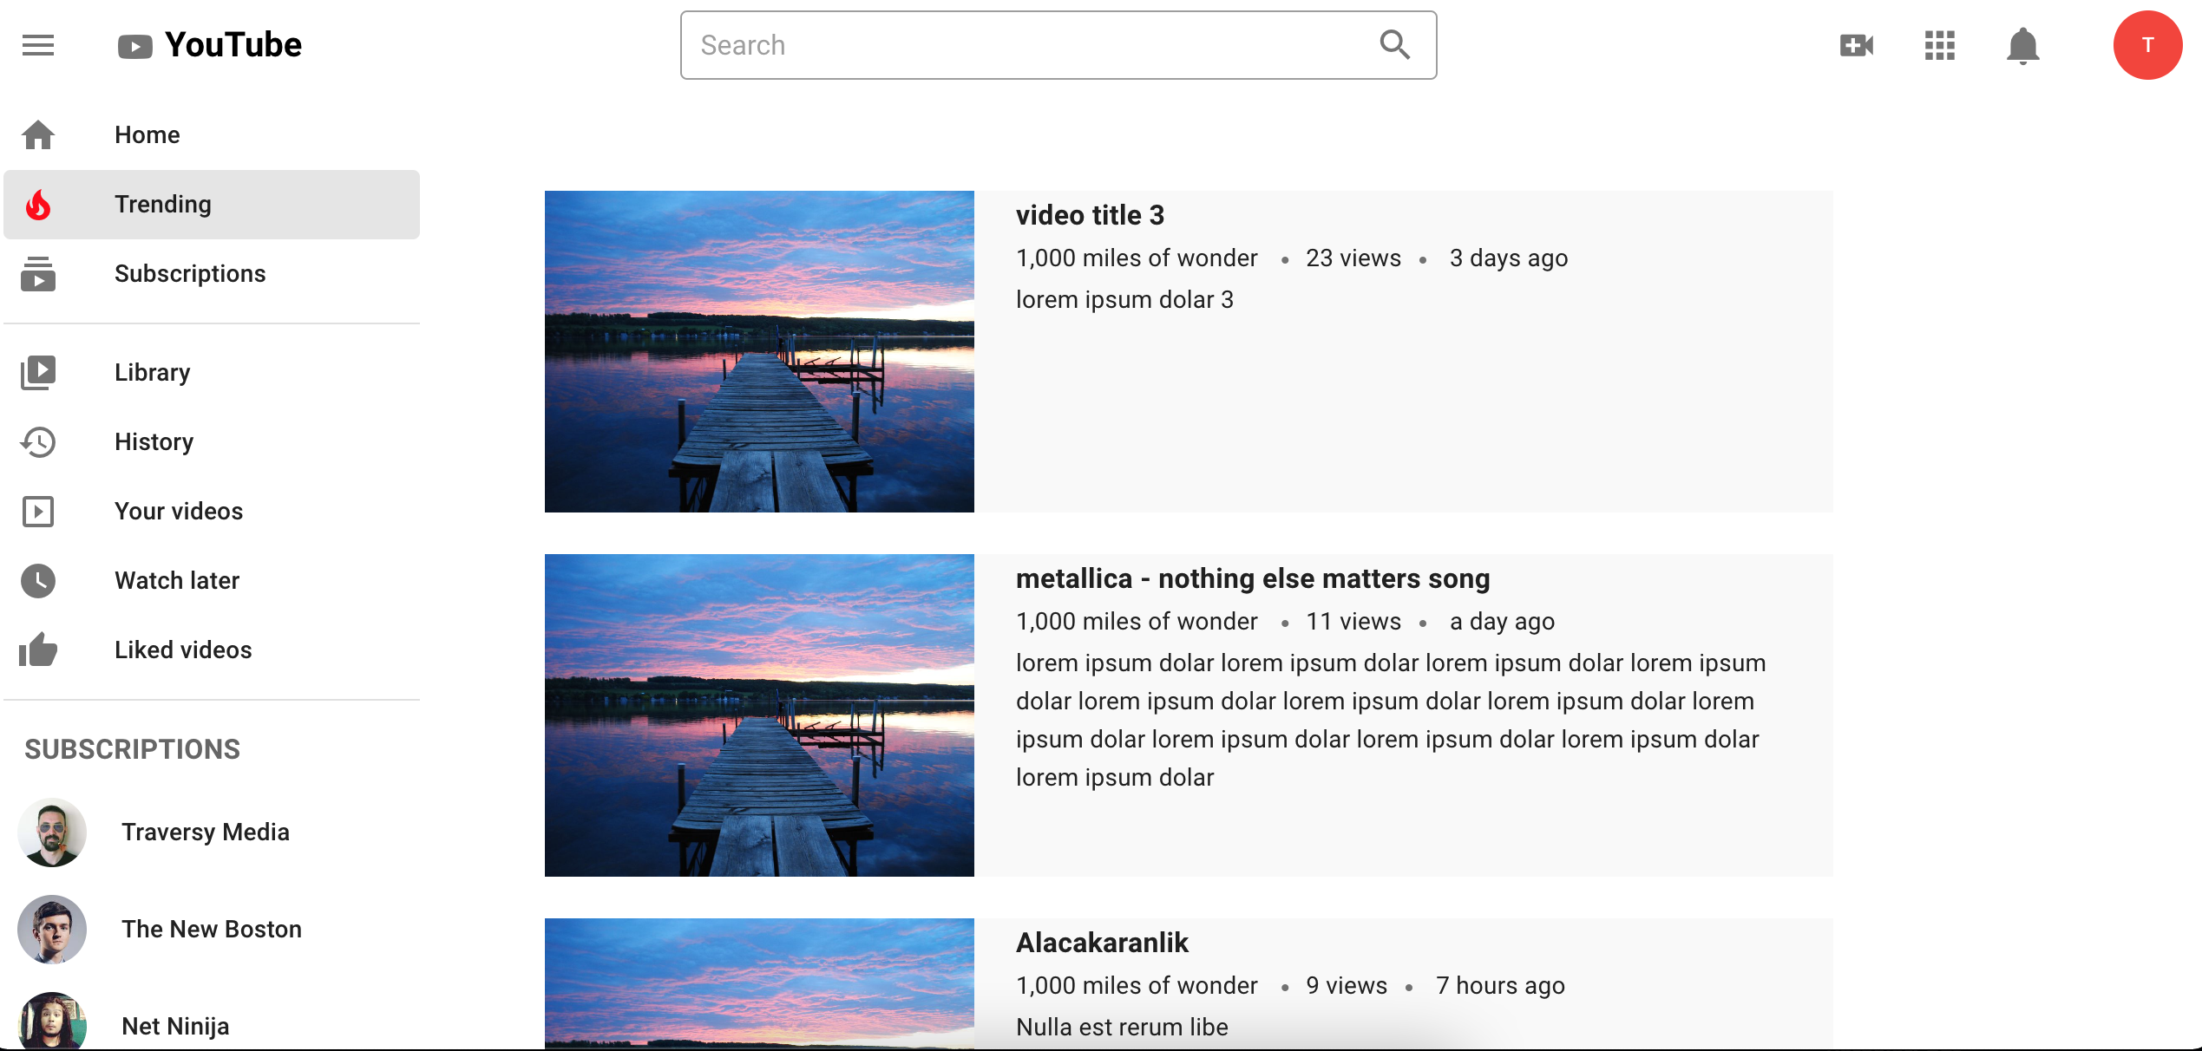The height and width of the screenshot is (1051, 2202).
Task: Open the Trending section with flame icon
Action: click(x=38, y=205)
